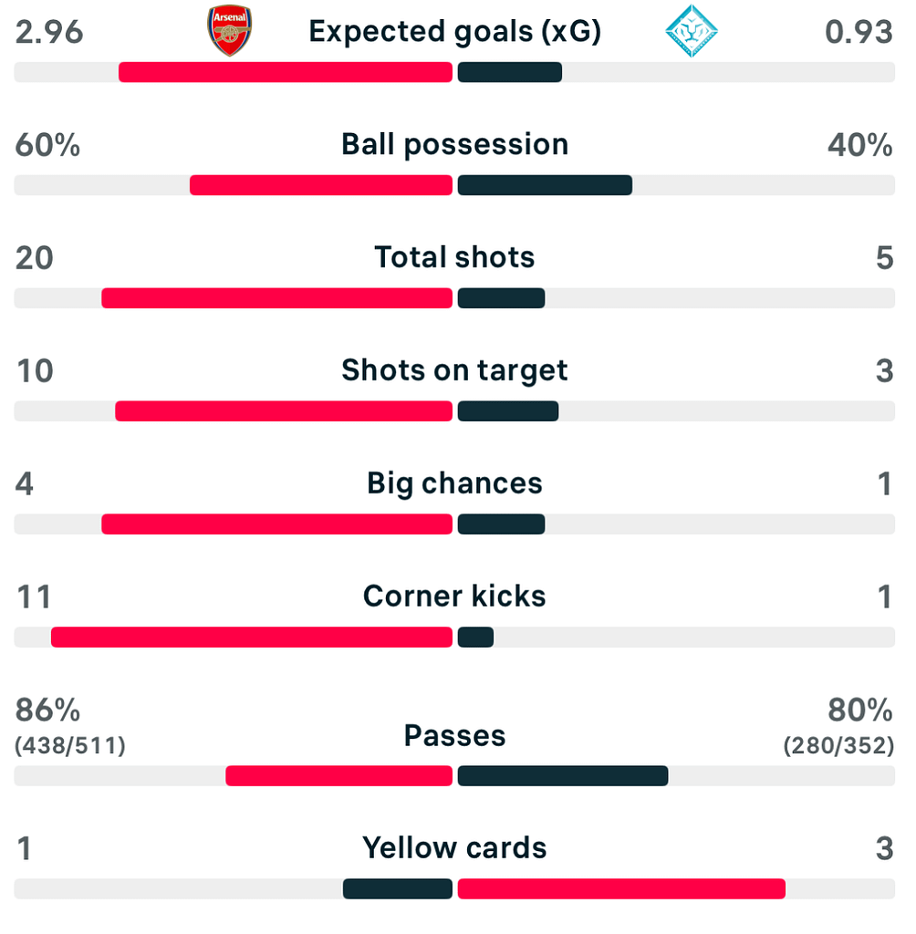Click Arsenal's red corner kicks bar
The height and width of the screenshot is (934, 916).
pos(251,637)
